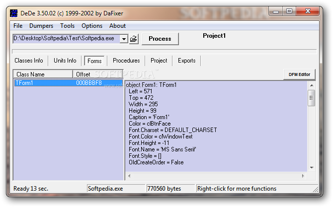
Task: Click the line 'Font.Charset = DEFAULT_CHARSET'
Action: tap(173, 130)
